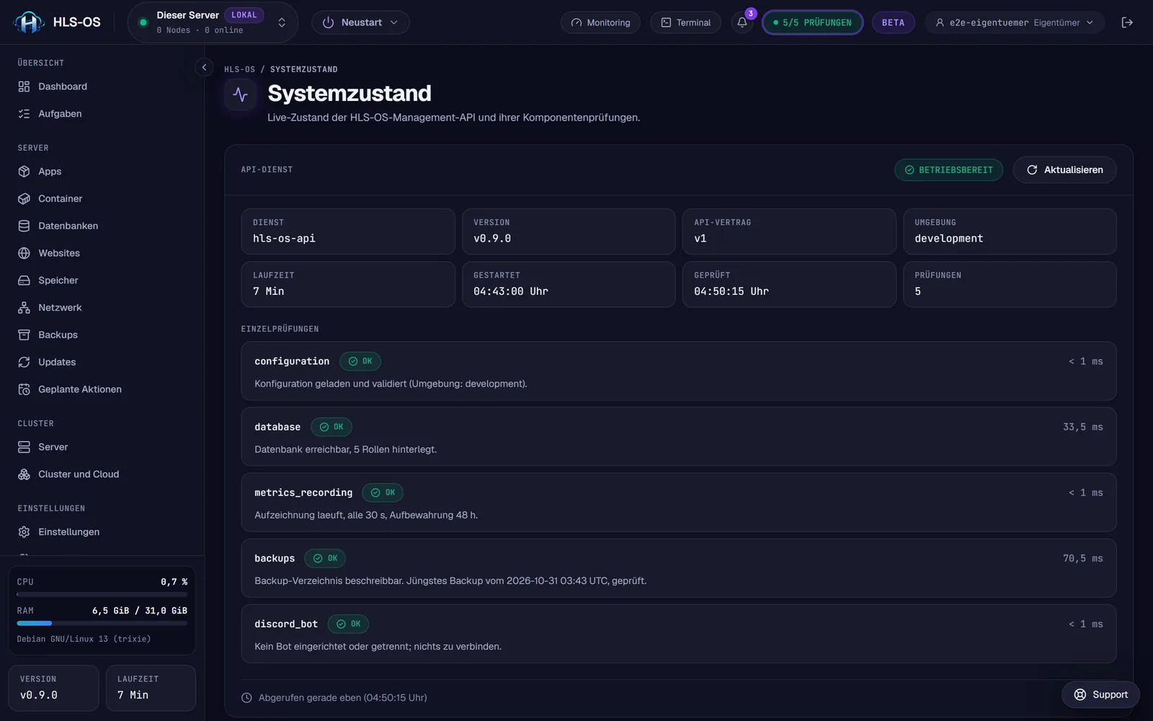Click the logout icon
The width and height of the screenshot is (1153, 721).
pos(1127,22)
